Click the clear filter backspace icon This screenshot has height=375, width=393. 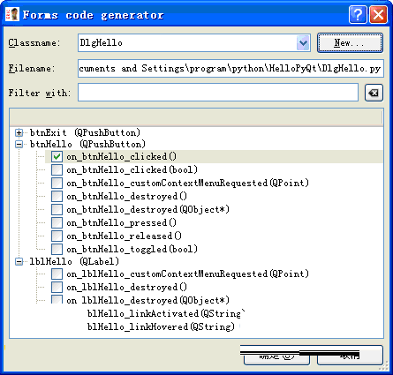pyautogui.click(x=374, y=93)
